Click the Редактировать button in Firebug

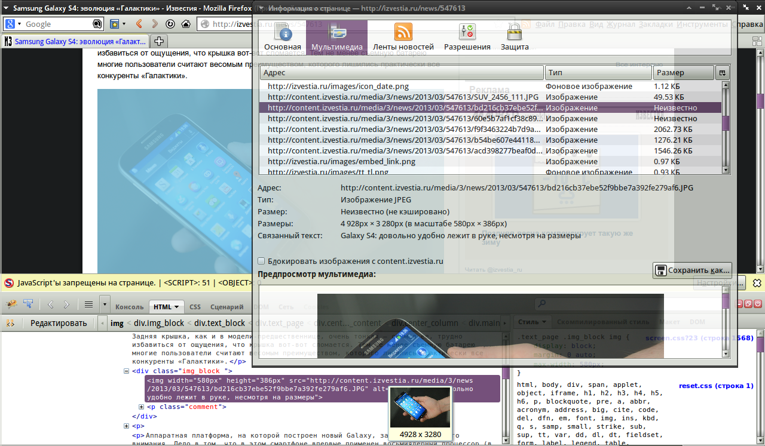coord(59,323)
